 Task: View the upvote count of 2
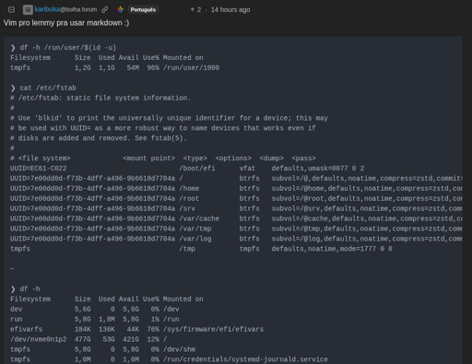[195, 10]
